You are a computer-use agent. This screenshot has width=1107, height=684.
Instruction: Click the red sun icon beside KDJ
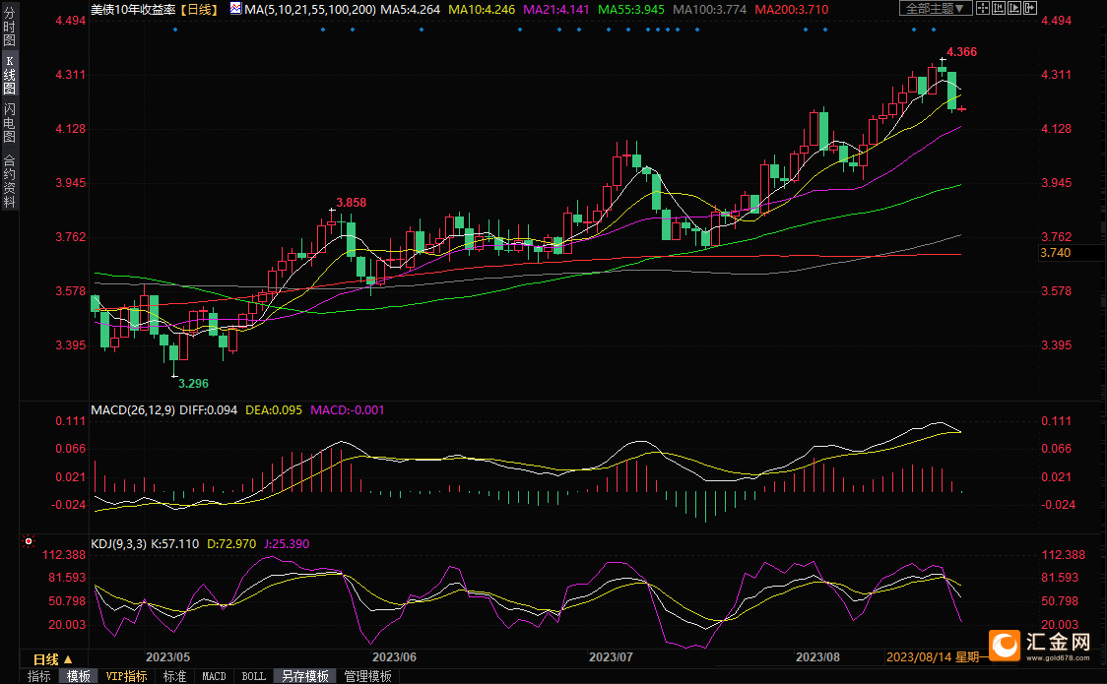click(x=29, y=542)
